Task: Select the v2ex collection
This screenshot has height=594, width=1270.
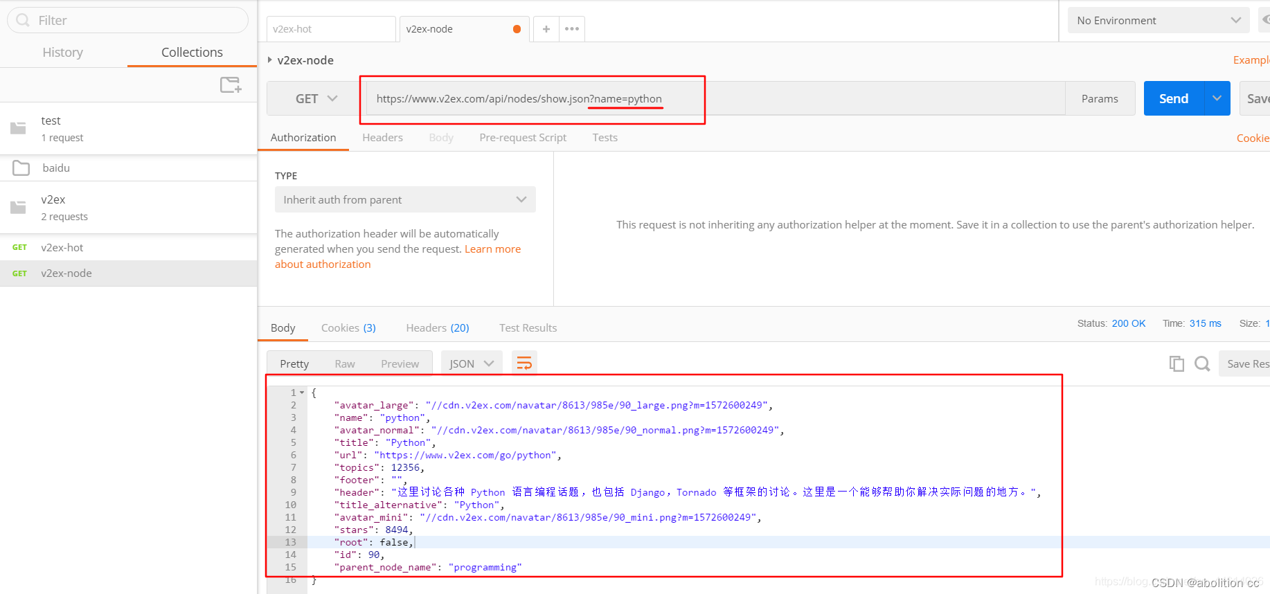Action: coord(128,208)
